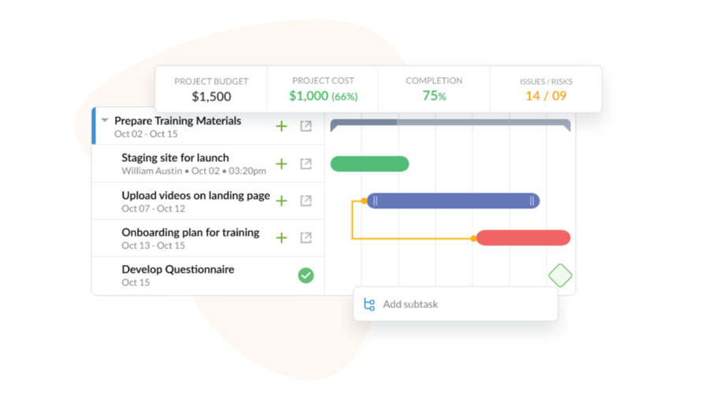Open Onboarding plan for training external link icon
701x393 pixels.
[306, 238]
